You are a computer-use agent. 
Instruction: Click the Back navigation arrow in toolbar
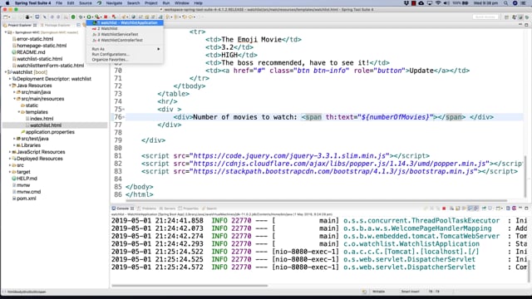click(185, 17)
